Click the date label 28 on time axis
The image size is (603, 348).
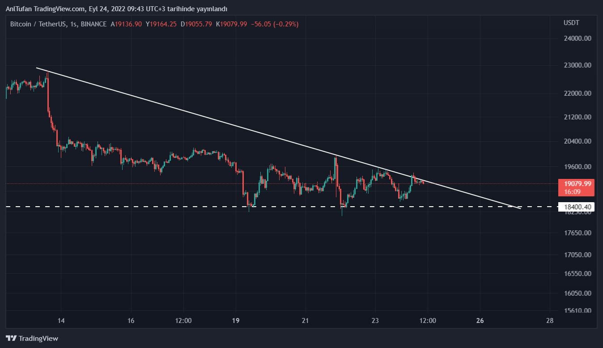point(550,321)
